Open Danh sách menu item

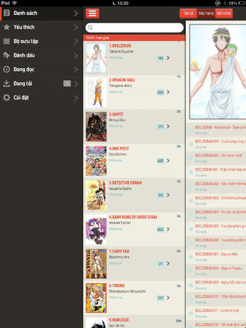click(41, 13)
